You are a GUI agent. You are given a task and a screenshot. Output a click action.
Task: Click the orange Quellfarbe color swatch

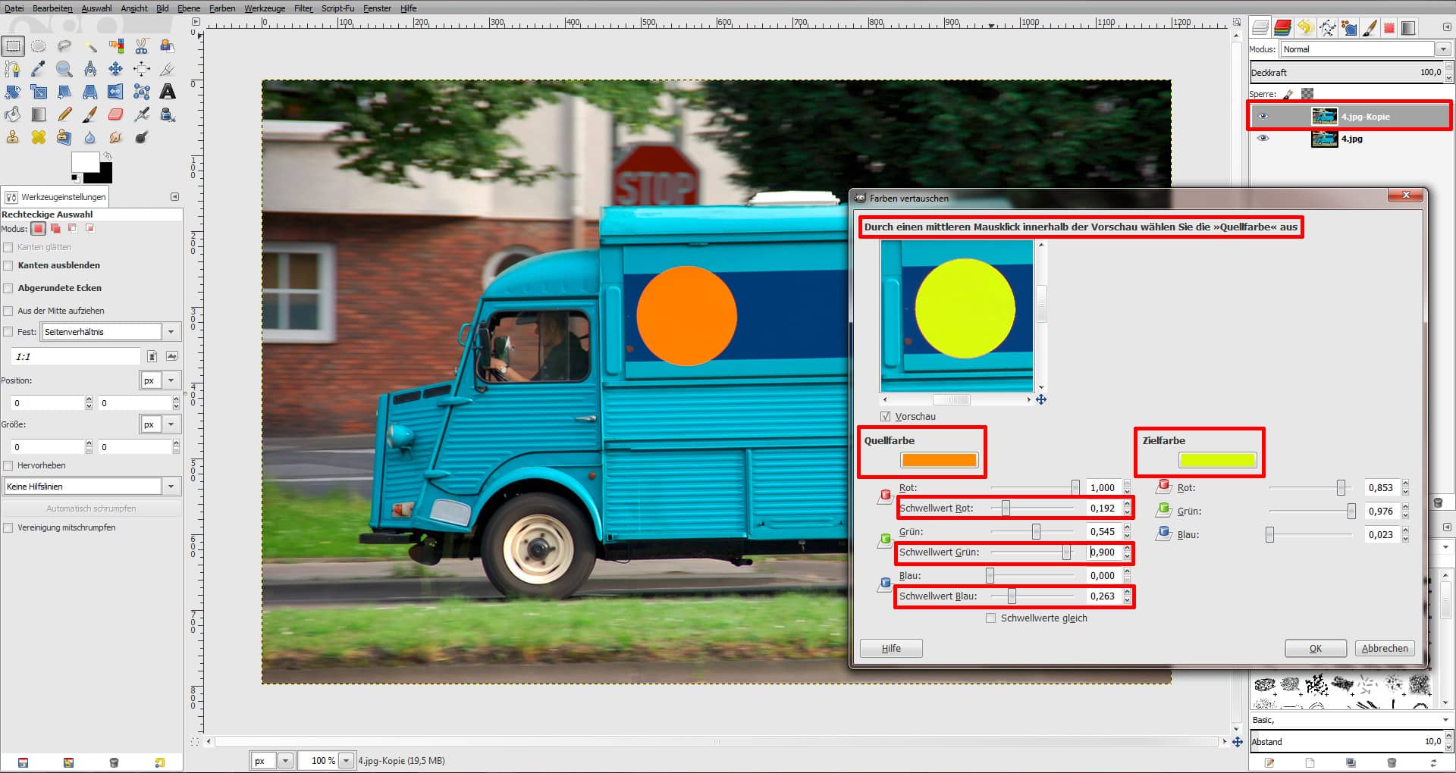(x=938, y=459)
